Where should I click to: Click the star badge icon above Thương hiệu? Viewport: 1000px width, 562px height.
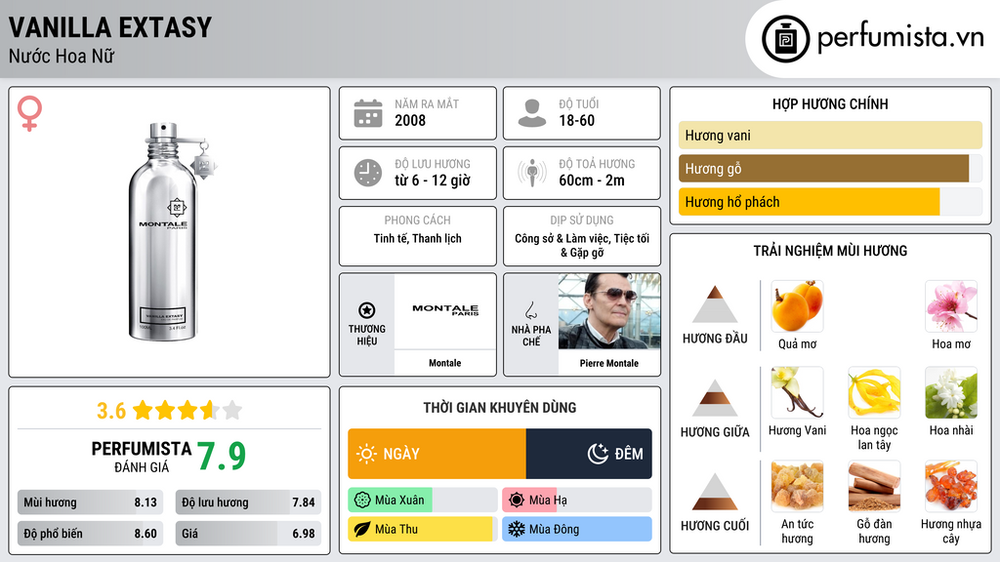367,310
